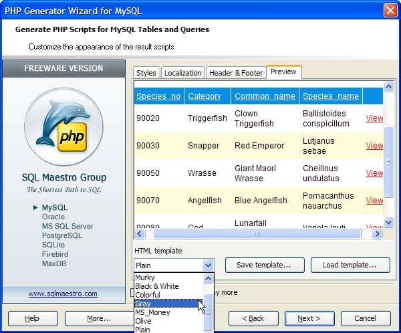Click the Save template... button
The height and width of the screenshot is (333, 401).
[x=265, y=265]
